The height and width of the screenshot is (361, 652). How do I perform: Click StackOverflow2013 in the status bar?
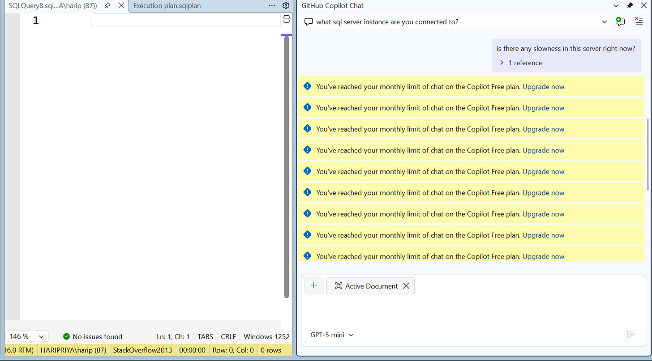[x=143, y=350]
